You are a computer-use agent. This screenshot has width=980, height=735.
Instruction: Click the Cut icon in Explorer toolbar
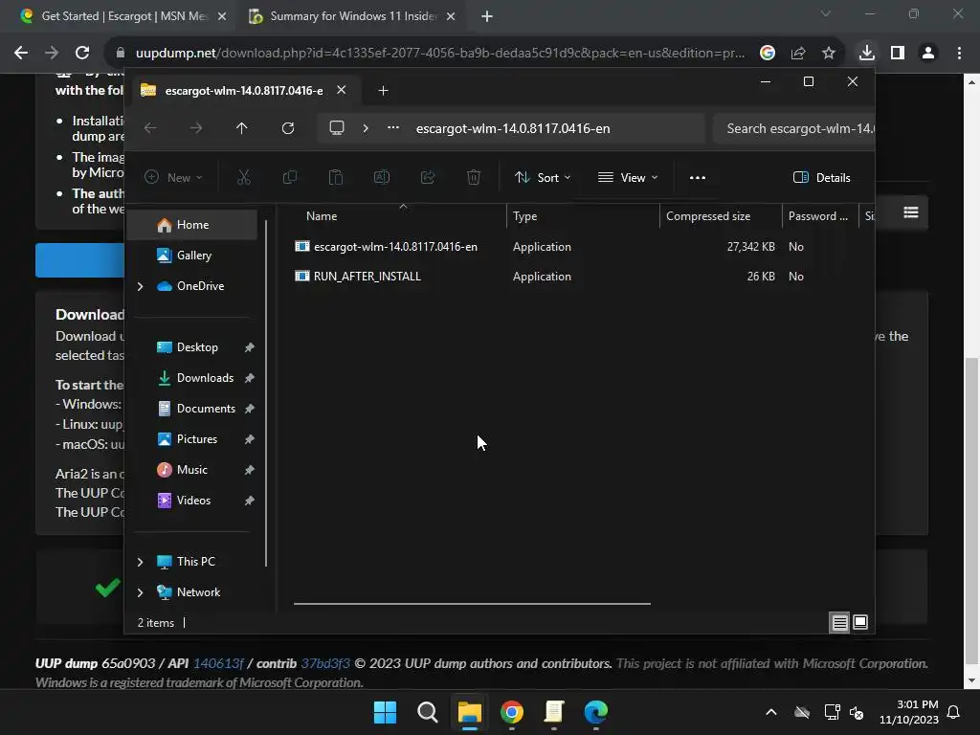click(x=244, y=177)
